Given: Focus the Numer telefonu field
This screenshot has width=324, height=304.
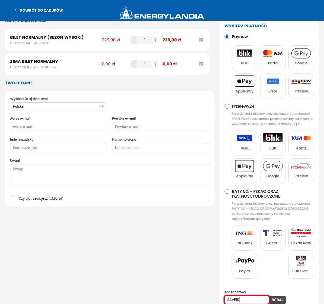Looking at the screenshot, I should click(161, 148).
